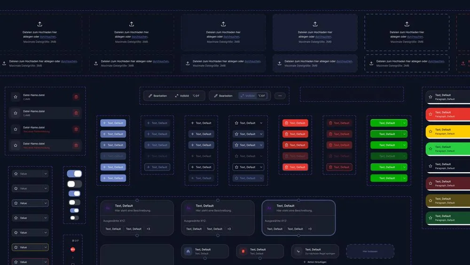The height and width of the screenshot is (265, 470).
Task: Open the white-outlined star Text, Default dropdown button
Action: pyautogui.click(x=248, y=167)
